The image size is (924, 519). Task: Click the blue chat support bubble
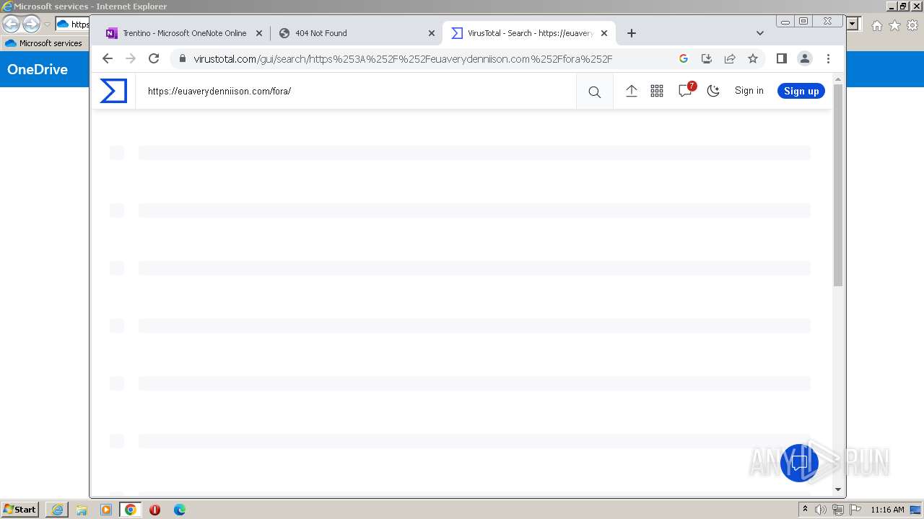coord(800,463)
